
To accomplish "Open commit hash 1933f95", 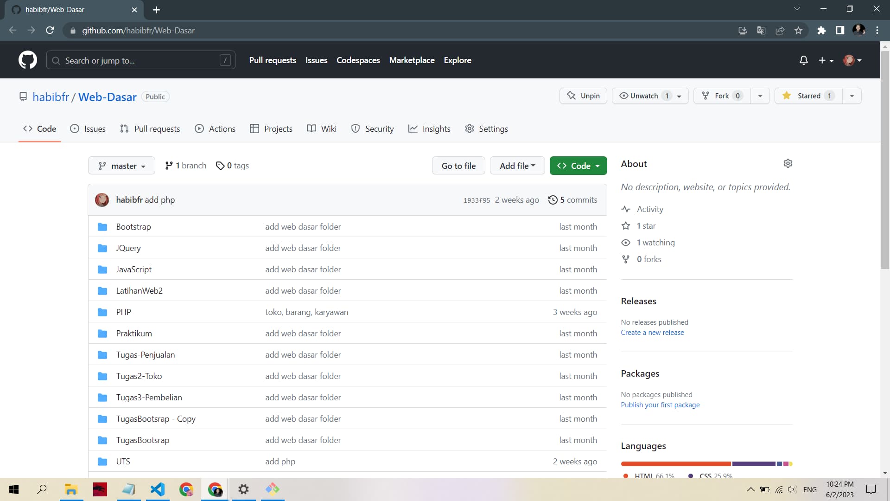I will (477, 200).
